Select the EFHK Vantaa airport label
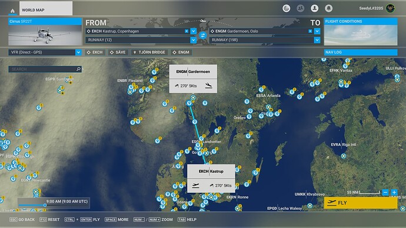Viewport: 406px width, 228px height. click(x=341, y=71)
